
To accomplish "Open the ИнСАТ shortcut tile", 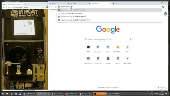I will click(88, 49).
